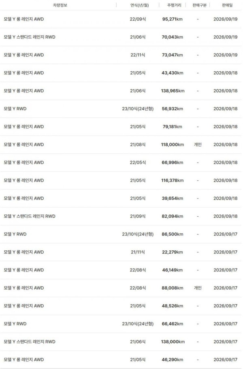Select the last row with 46,290km
243x369 pixels.
[121, 360]
